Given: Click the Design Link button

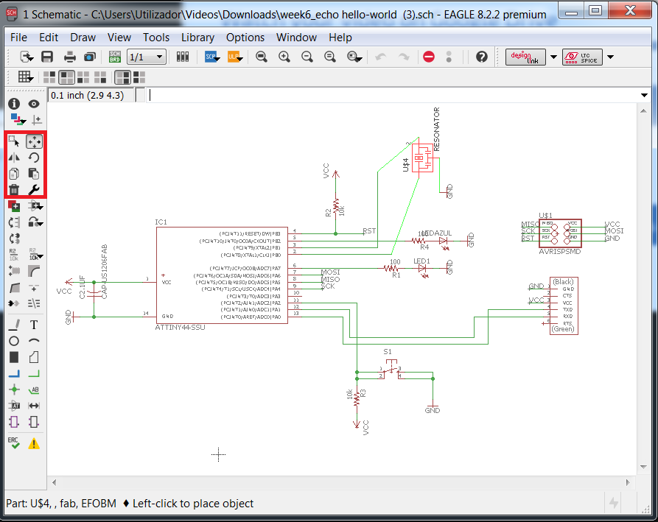Looking at the screenshot, I should 525,57.
